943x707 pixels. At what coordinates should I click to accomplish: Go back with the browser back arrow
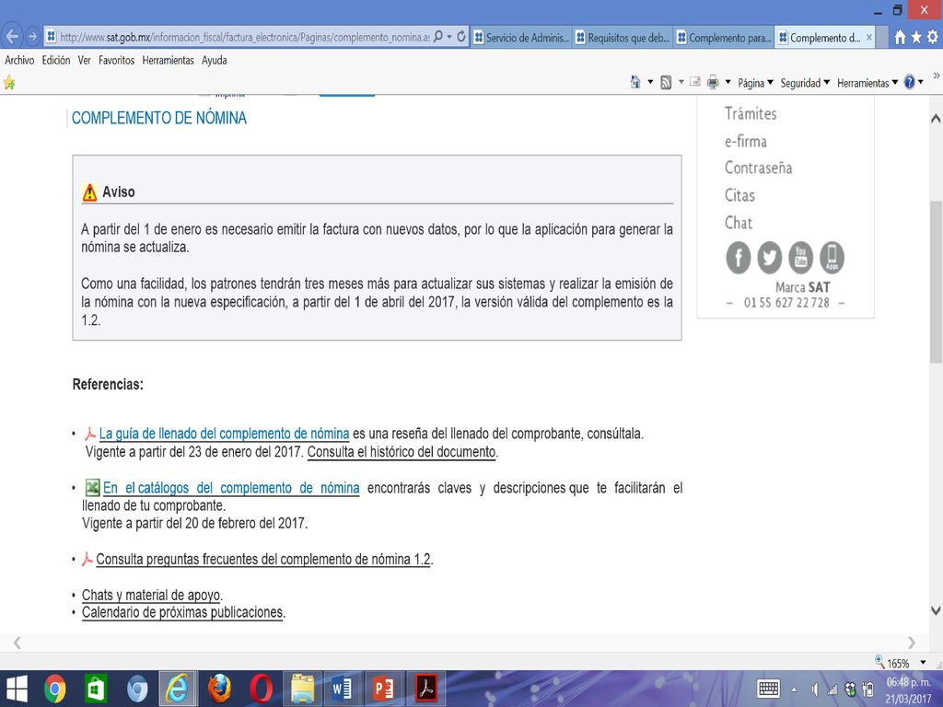tap(12, 36)
